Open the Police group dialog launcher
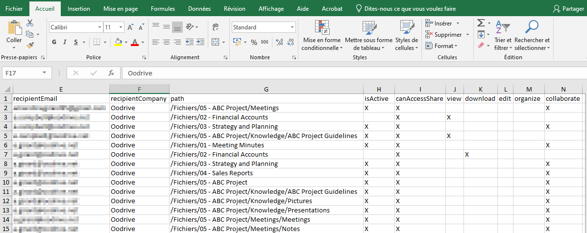The width and height of the screenshot is (587, 233). (144, 58)
